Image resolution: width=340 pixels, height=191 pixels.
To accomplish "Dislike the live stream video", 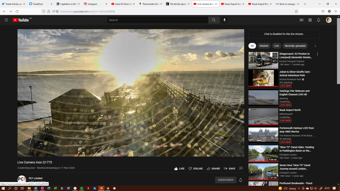I will pyautogui.click(x=196, y=168).
